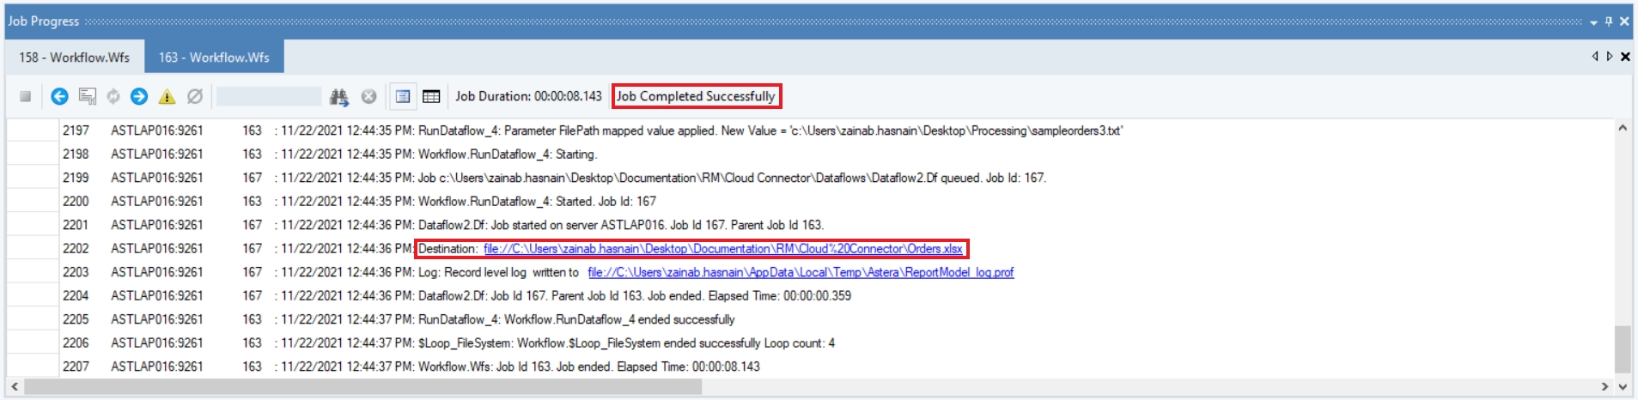Click the auto-hide pin icon of Job Progress
This screenshot has height=400, width=1638.
tap(1609, 21)
